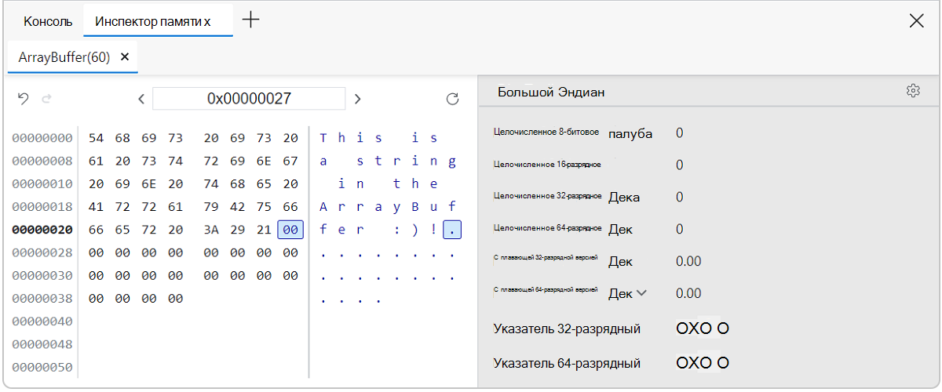Open Дека format for 32-bit integer

[624, 197]
